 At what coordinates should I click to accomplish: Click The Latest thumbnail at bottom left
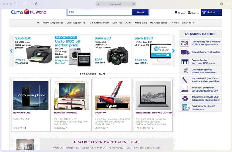point(25,145)
